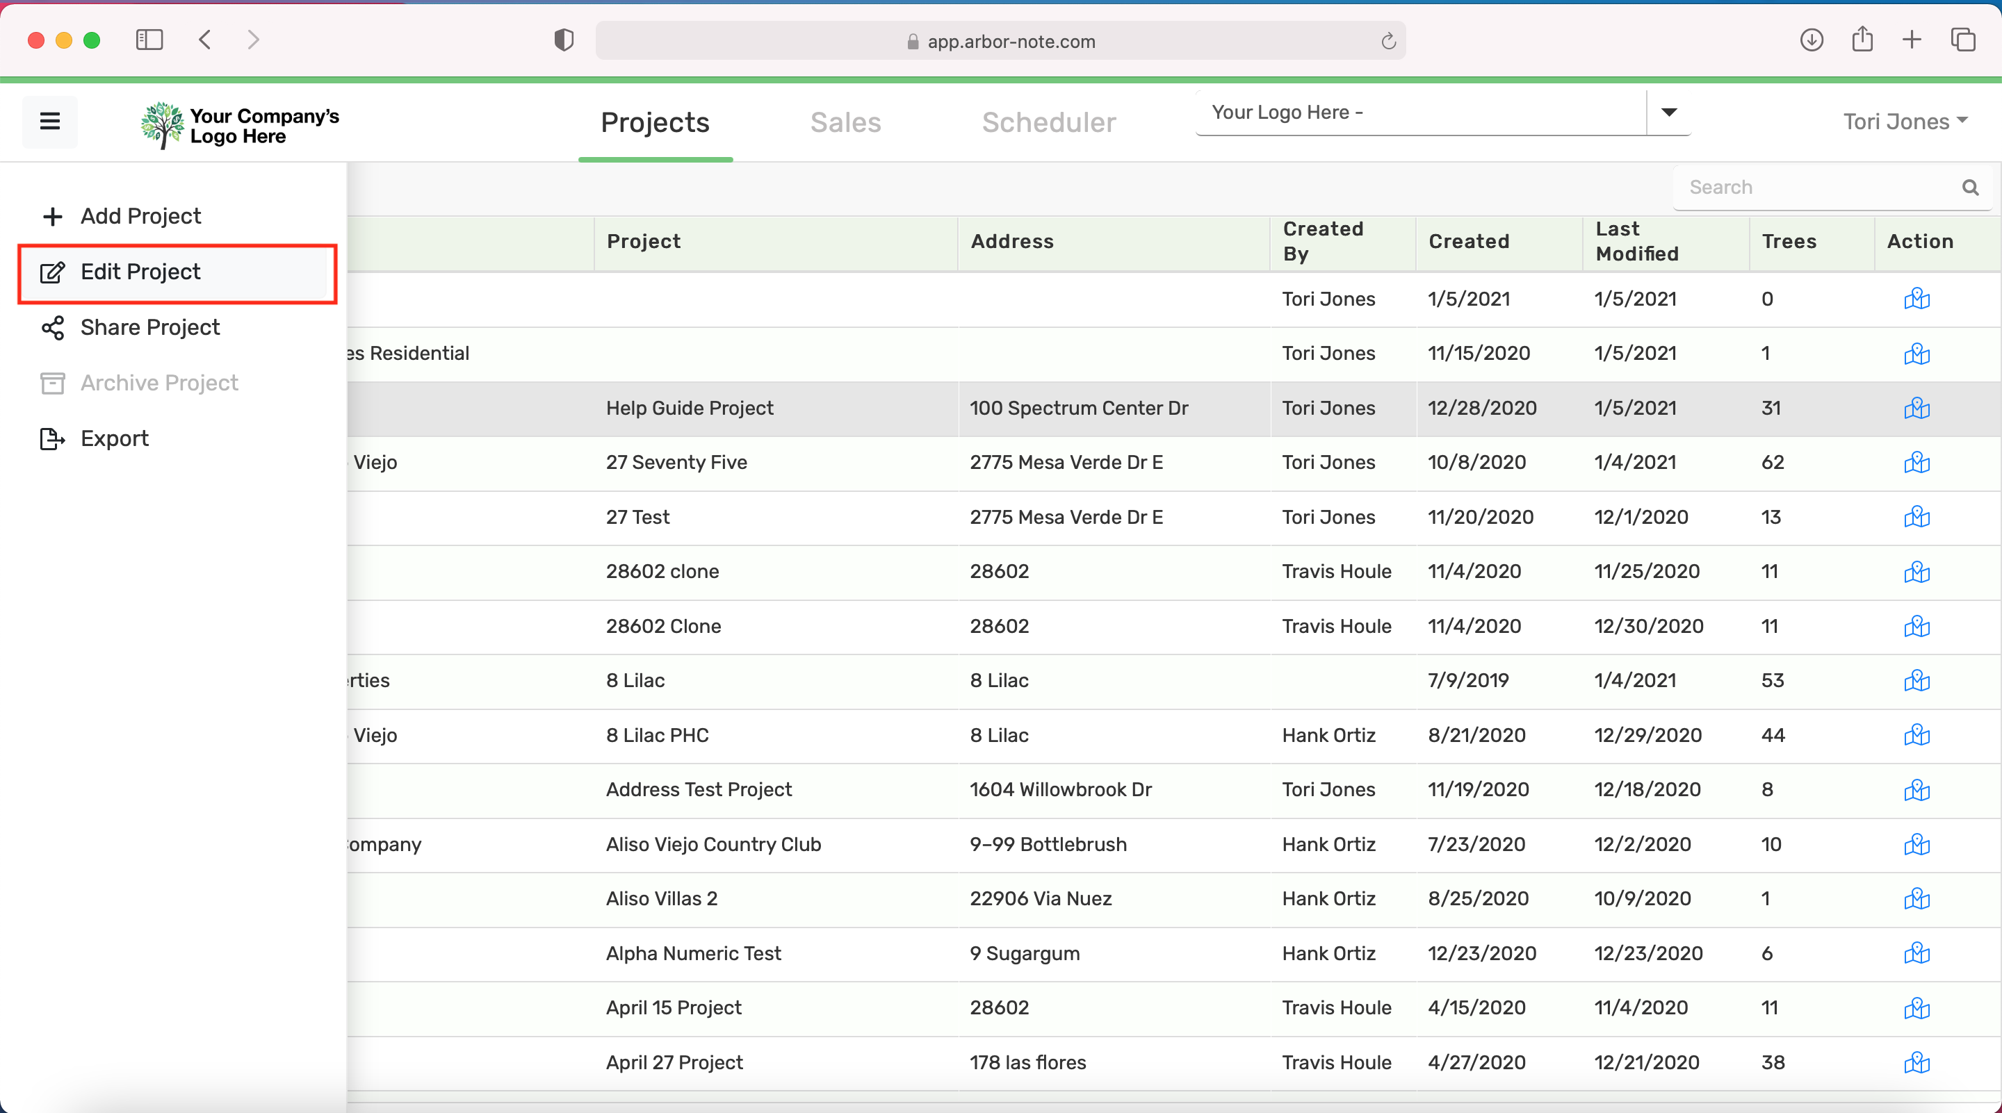
Task: Reload the page in address bar
Action: (1388, 41)
